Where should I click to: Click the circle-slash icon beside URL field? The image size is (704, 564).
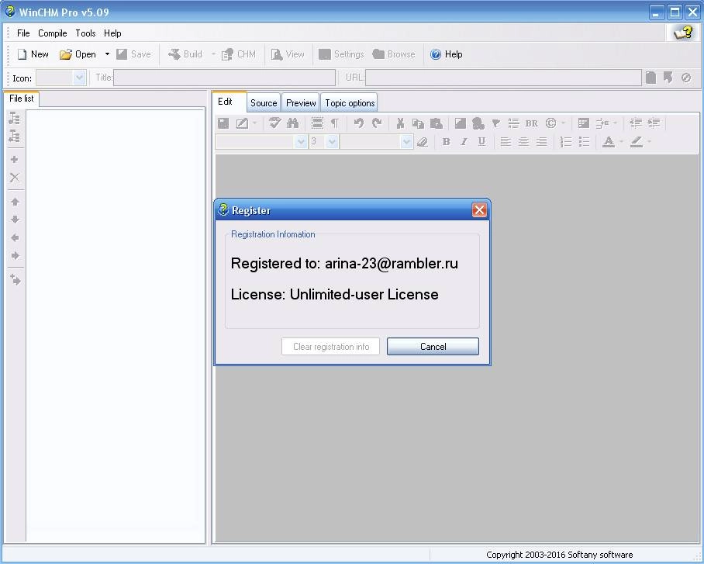tap(686, 78)
